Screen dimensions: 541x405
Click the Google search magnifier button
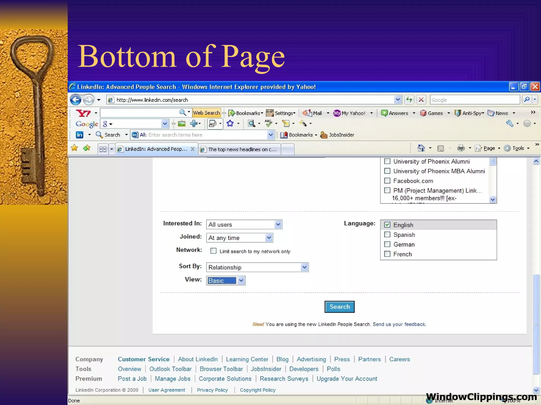[527, 100]
